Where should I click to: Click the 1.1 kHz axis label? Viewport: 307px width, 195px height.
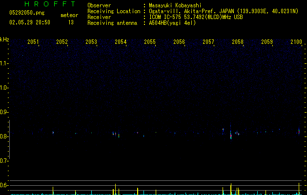[4, 63]
